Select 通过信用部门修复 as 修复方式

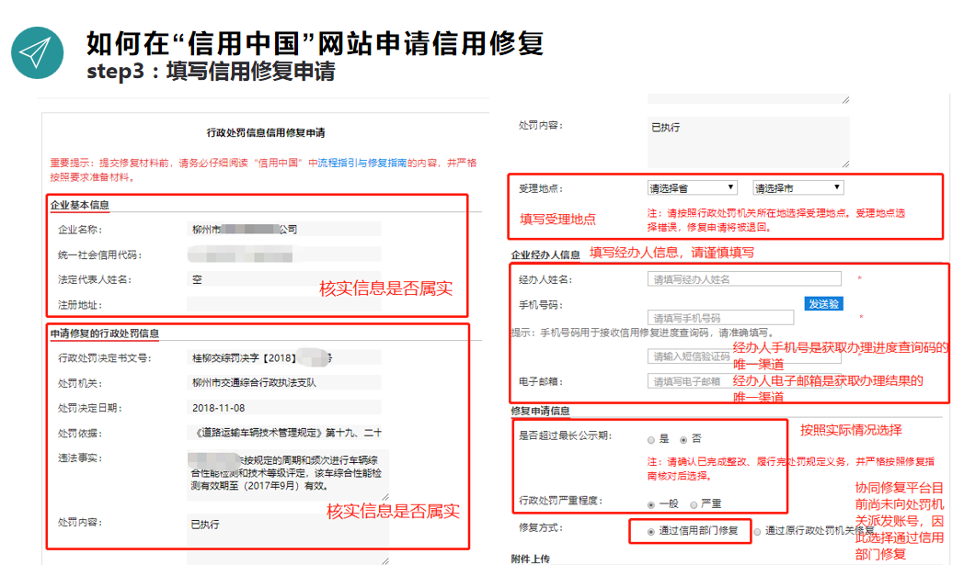pos(651,532)
